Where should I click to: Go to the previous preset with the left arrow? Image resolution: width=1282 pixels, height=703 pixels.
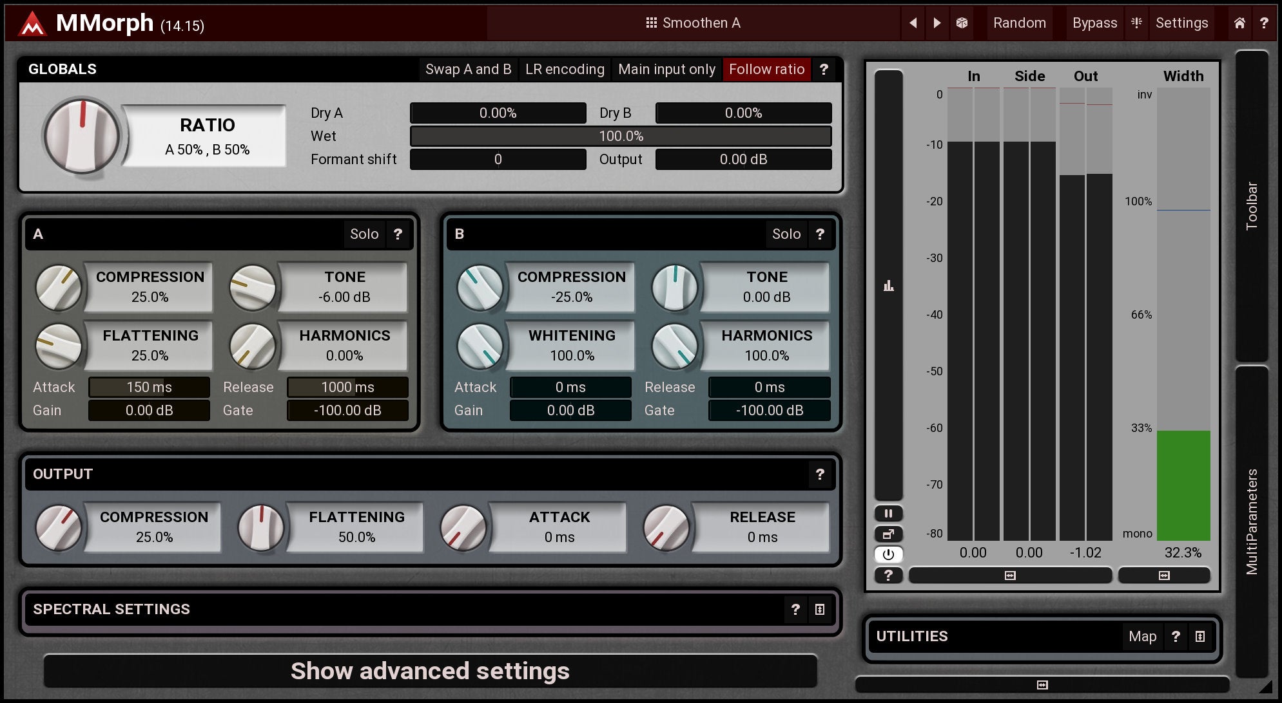coord(913,23)
